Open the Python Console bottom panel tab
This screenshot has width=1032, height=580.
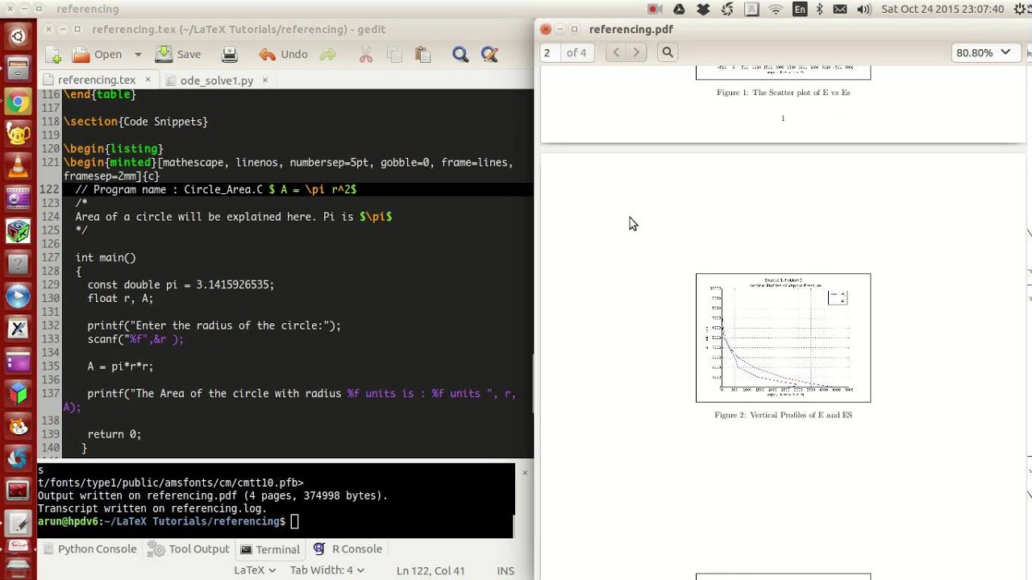point(89,549)
